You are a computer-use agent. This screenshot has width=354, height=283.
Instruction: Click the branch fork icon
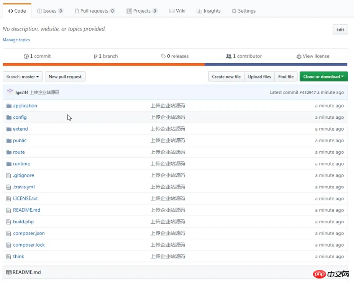tap(96, 56)
